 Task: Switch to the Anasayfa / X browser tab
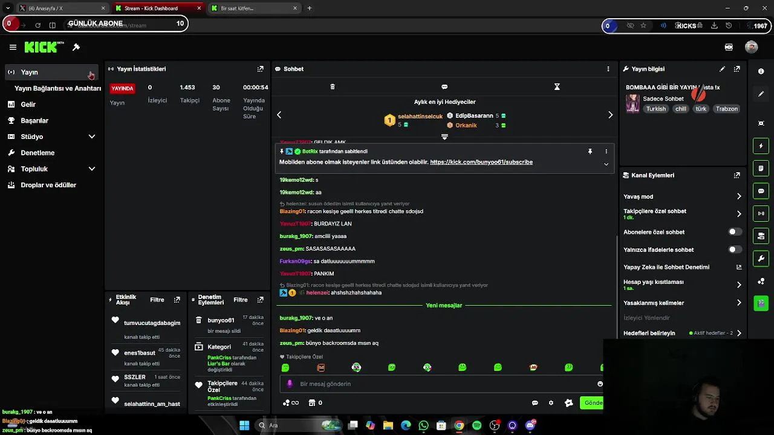62,8
